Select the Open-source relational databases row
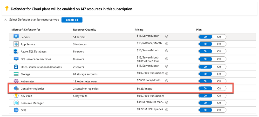Screen dimensions: 259x117 click(x=41, y=67)
